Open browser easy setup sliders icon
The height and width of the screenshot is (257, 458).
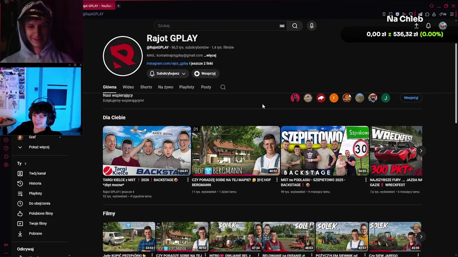(x=452, y=14)
